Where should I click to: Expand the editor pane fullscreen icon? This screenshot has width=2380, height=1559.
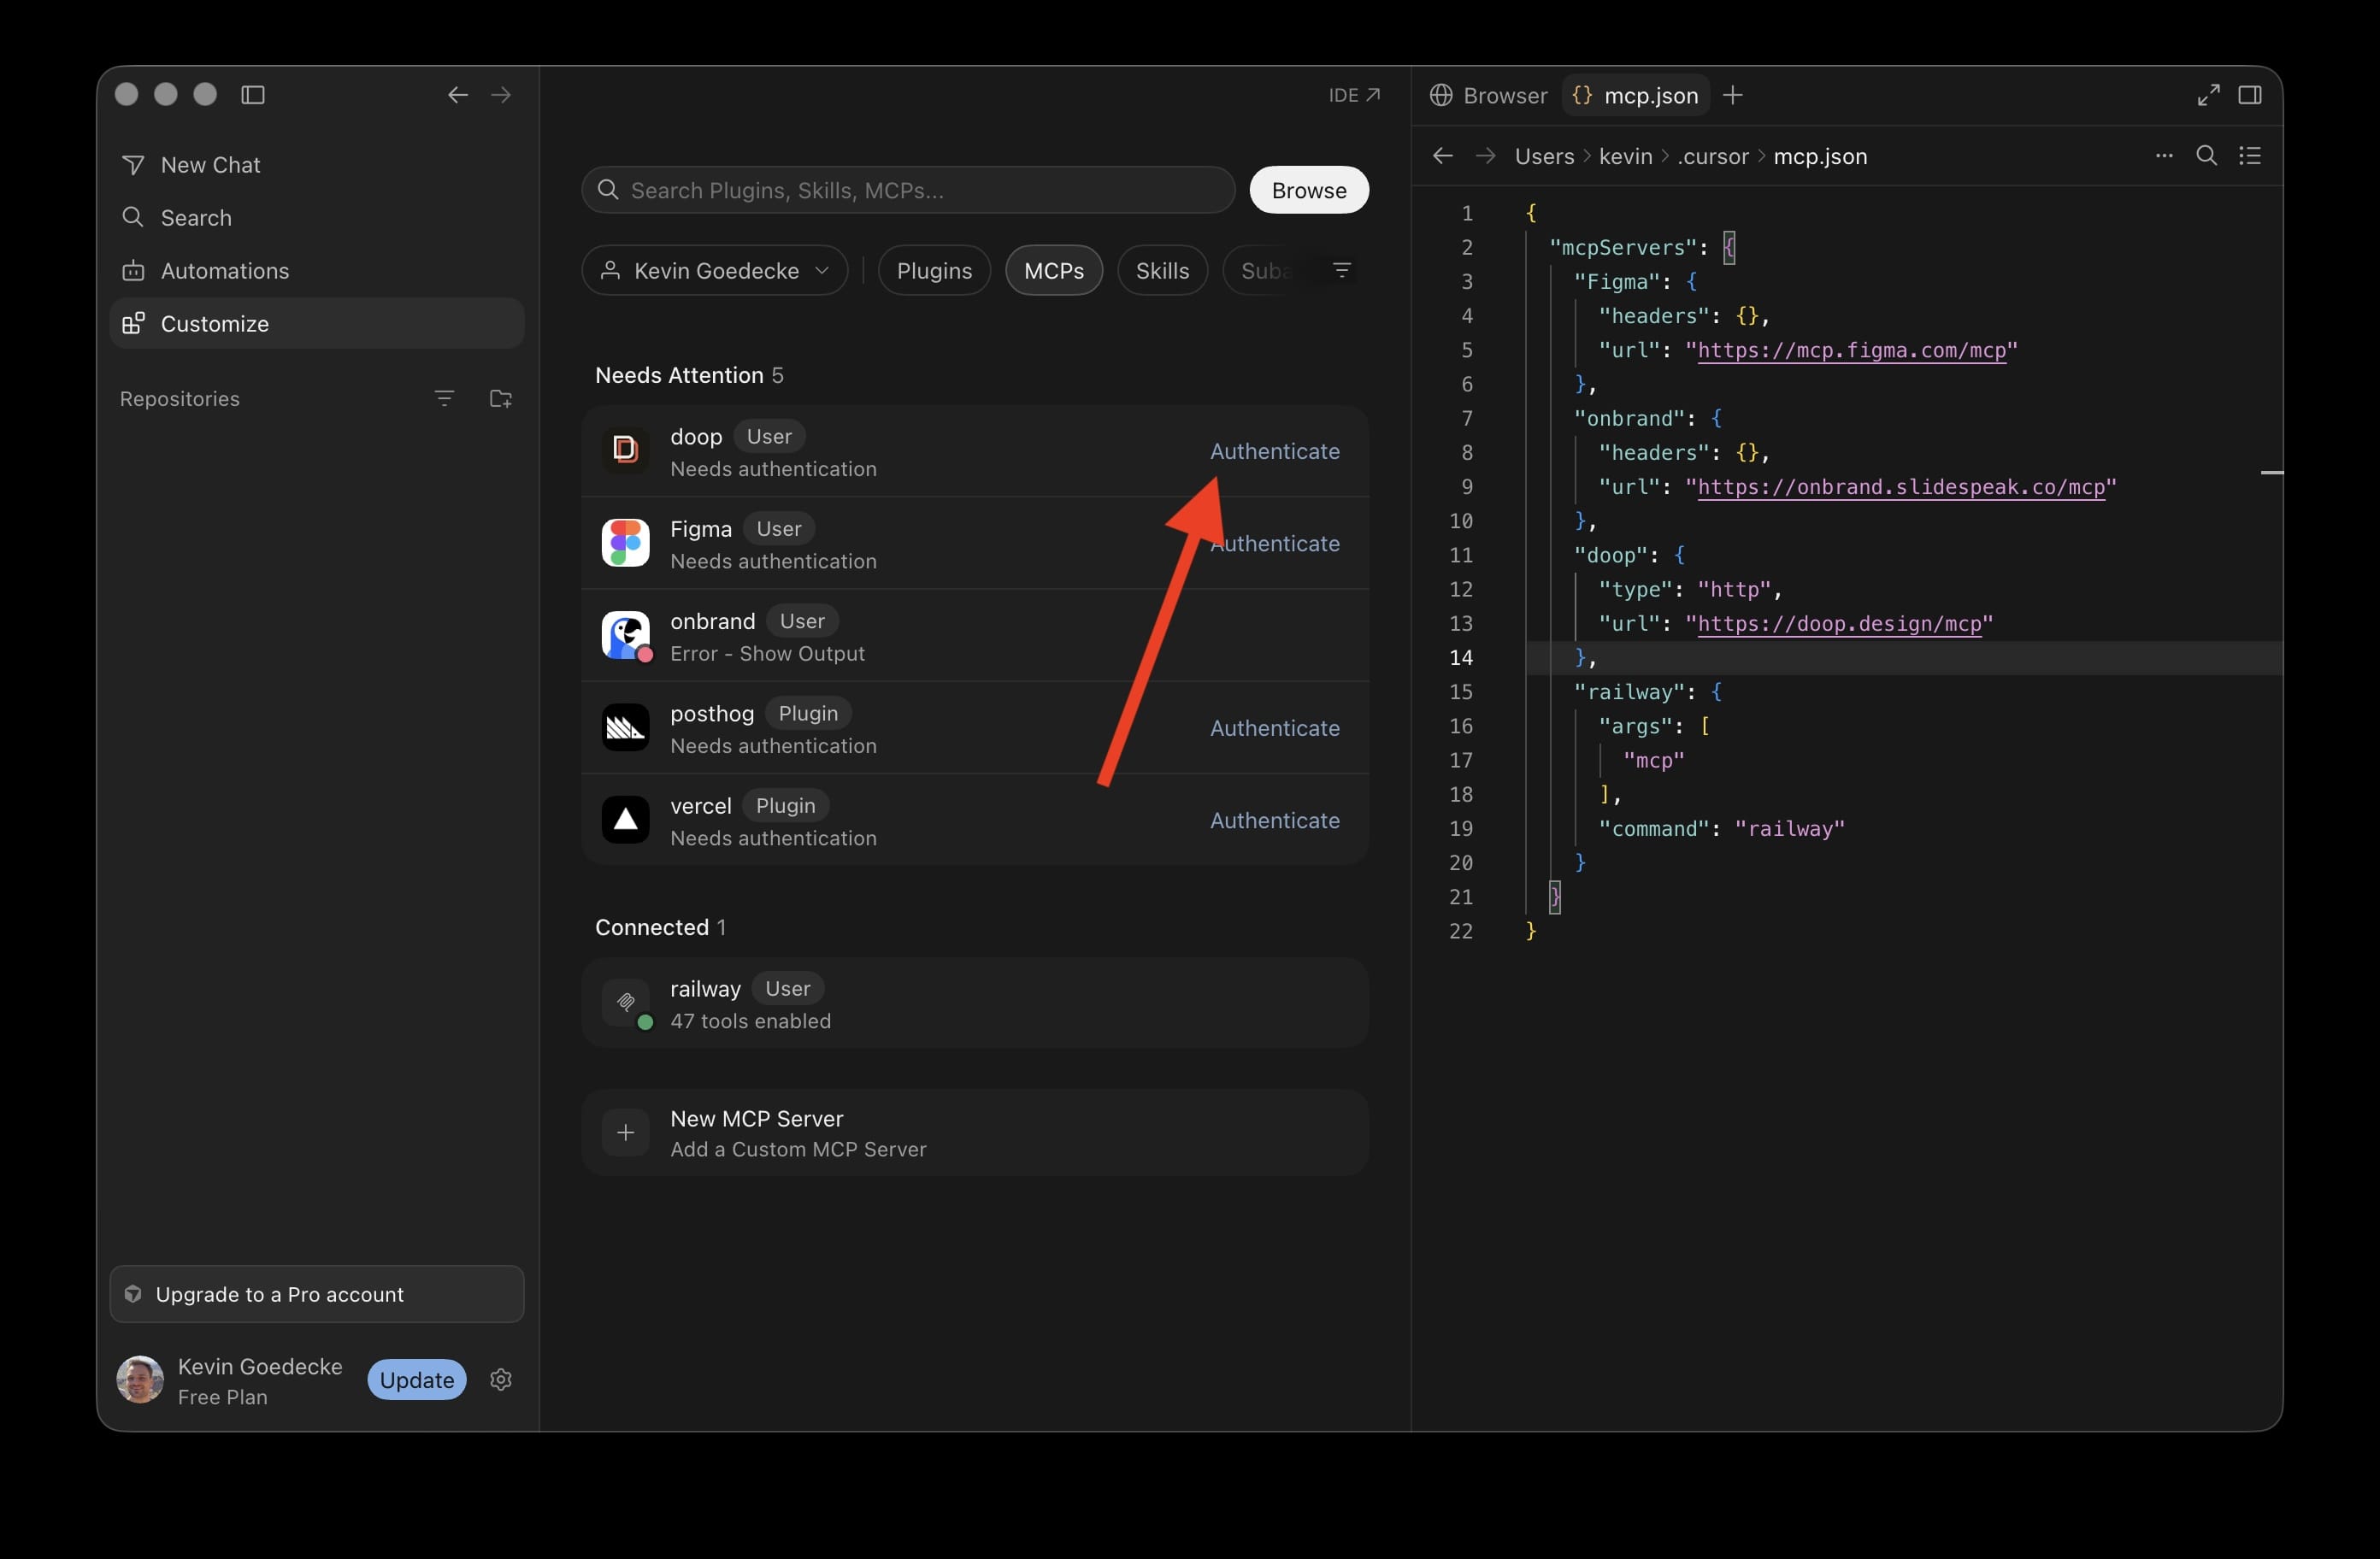click(2208, 95)
